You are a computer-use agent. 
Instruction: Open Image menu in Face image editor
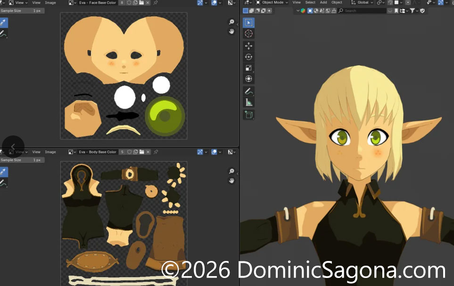point(50,3)
